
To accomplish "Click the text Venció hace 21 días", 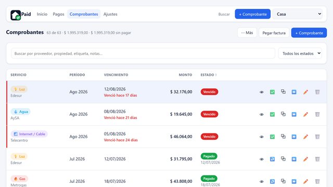I will [x=120, y=118].
